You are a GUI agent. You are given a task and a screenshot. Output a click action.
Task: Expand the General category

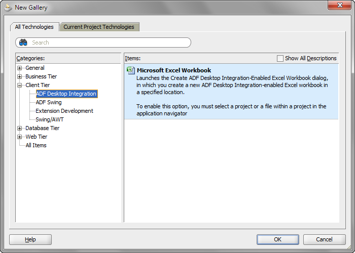[x=20, y=68]
